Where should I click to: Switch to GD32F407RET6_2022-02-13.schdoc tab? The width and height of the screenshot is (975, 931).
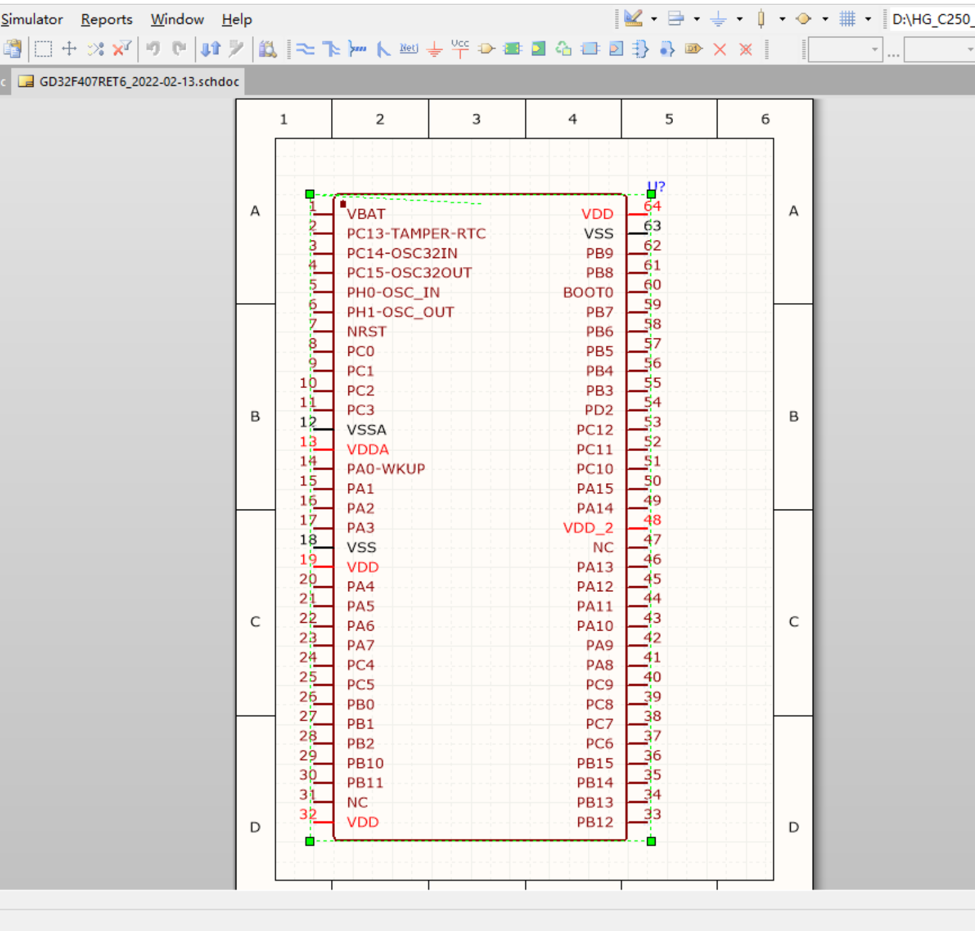[128, 81]
